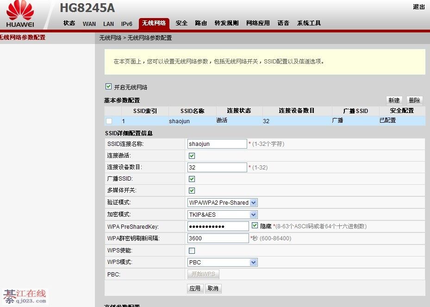
Task: Open the WAN tab
Action: pos(89,24)
